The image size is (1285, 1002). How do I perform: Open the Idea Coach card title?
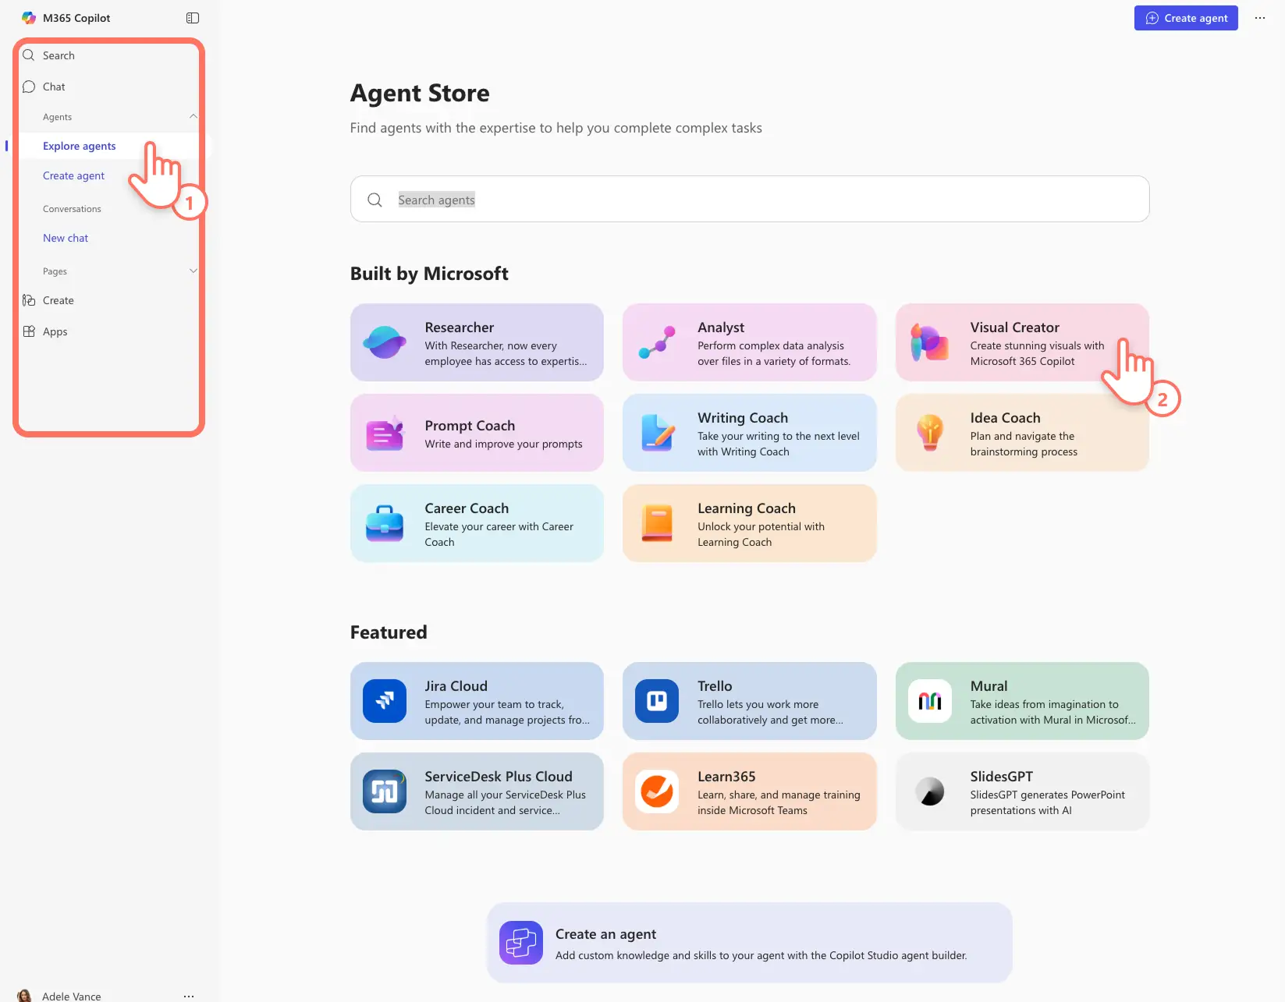pyautogui.click(x=1005, y=418)
